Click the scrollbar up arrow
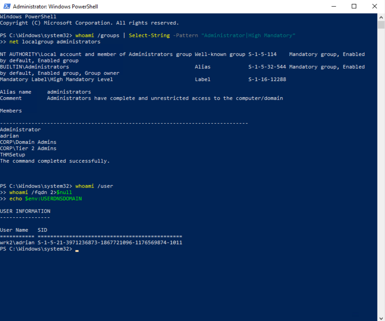Screen dimensions: 385x321 (x=381, y=16)
